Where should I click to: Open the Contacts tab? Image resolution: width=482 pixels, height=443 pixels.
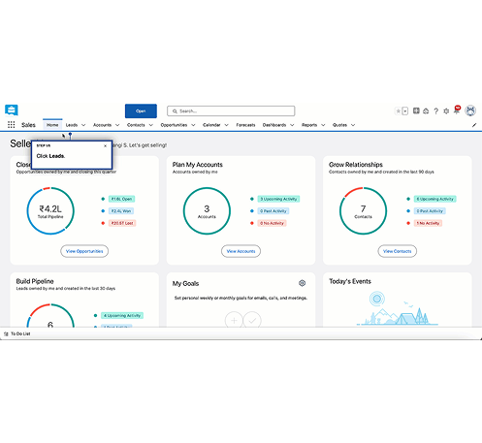tap(136, 125)
